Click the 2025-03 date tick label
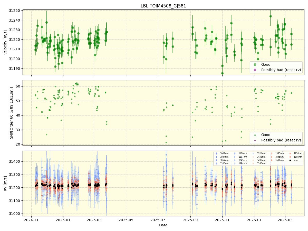 tap(94, 220)
